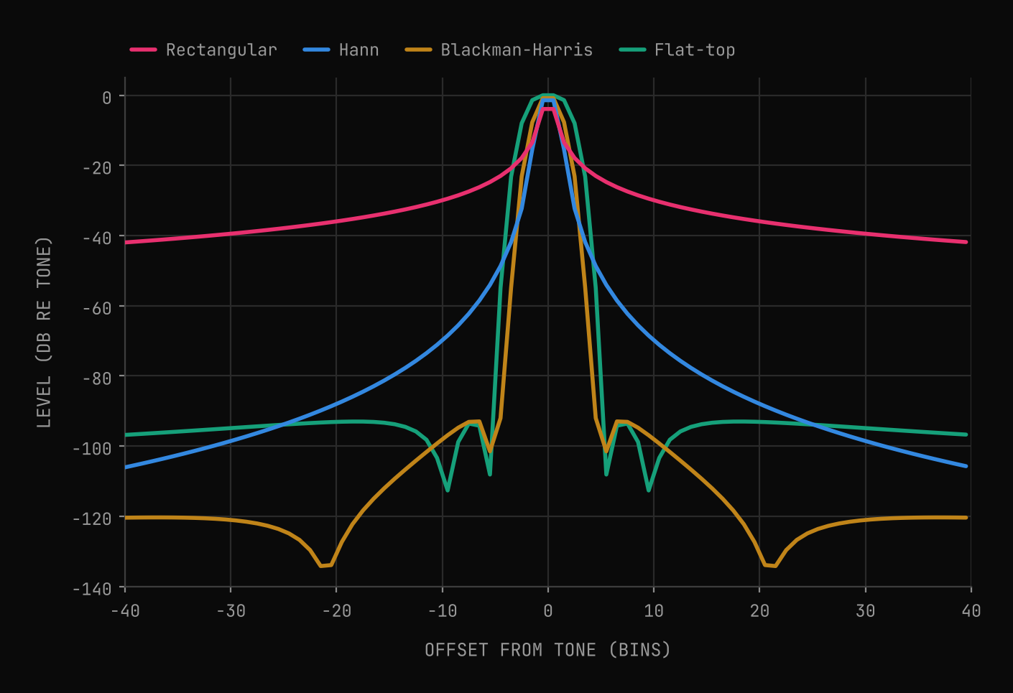Click the -10 offset axis tick label
The width and height of the screenshot is (1013, 693).
(442, 610)
